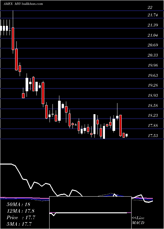Click the Price : 17.7 reading
This screenshot has height=229, width=164.
point(21,218)
